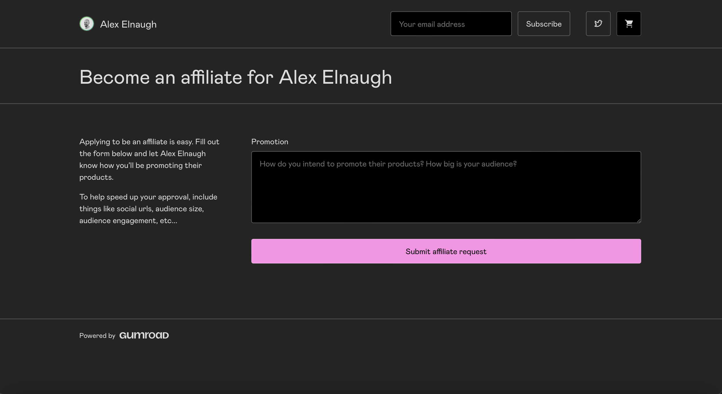Focus the "Your email address" field
Screen dimensions: 722x394
point(451,24)
